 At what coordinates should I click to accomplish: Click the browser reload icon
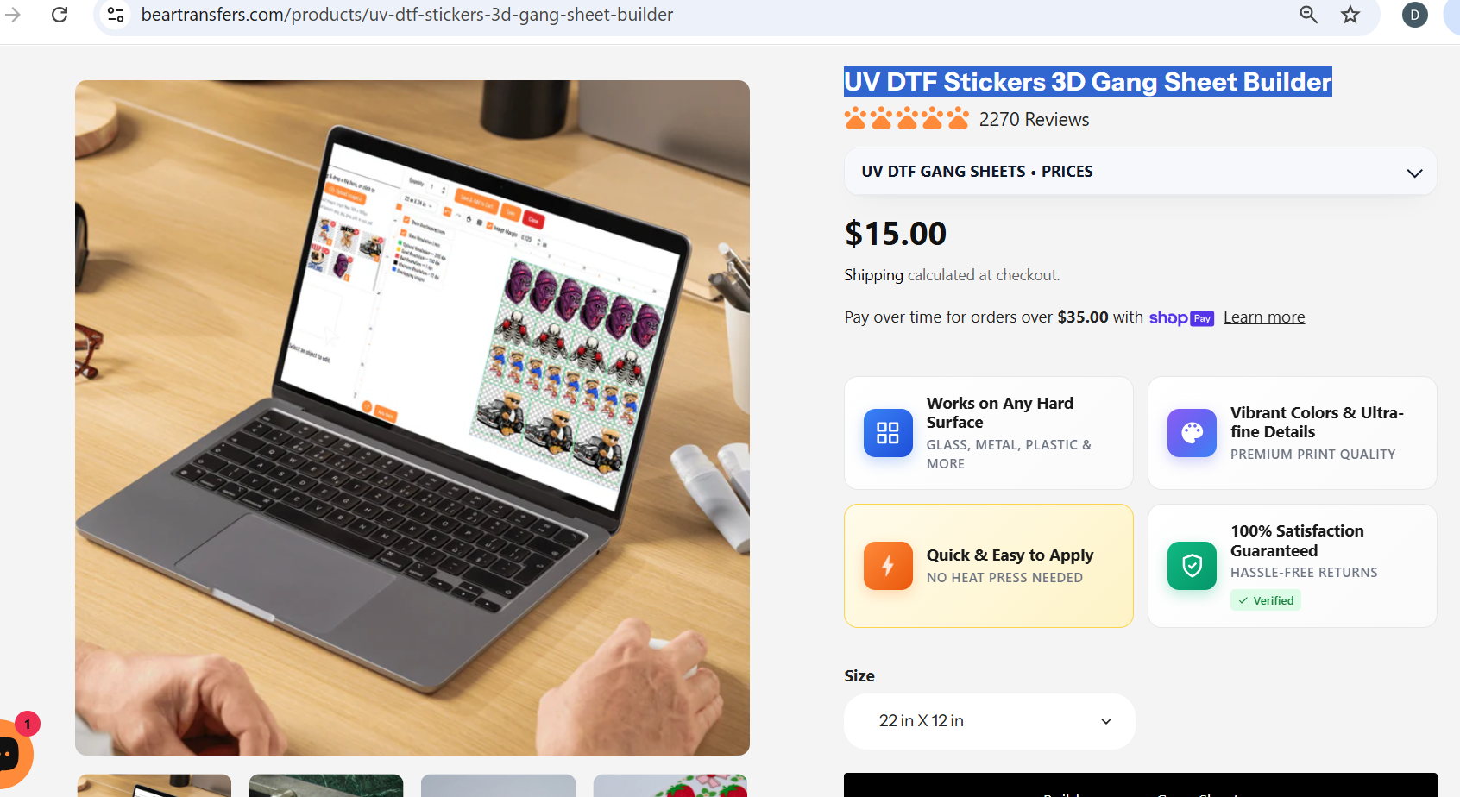tap(60, 15)
